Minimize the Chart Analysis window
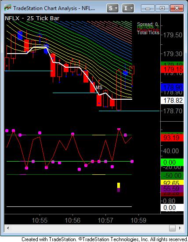The image size is (188, 242). point(148,8)
